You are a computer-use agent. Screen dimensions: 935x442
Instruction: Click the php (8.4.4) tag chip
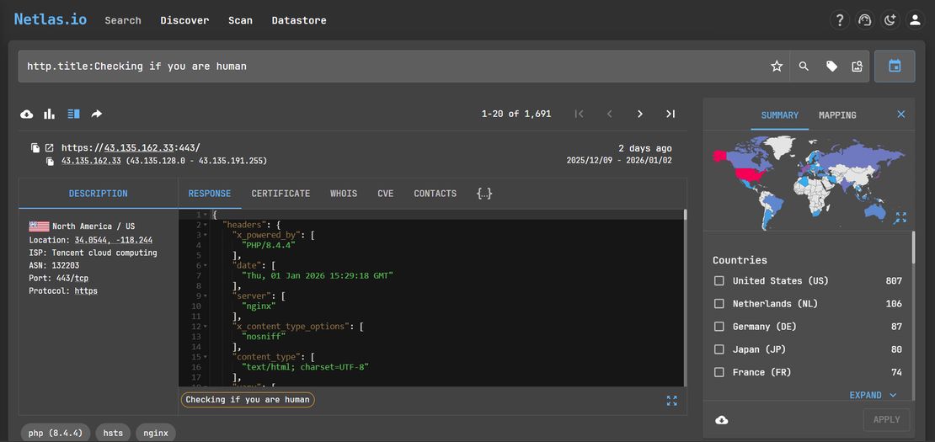click(x=56, y=433)
